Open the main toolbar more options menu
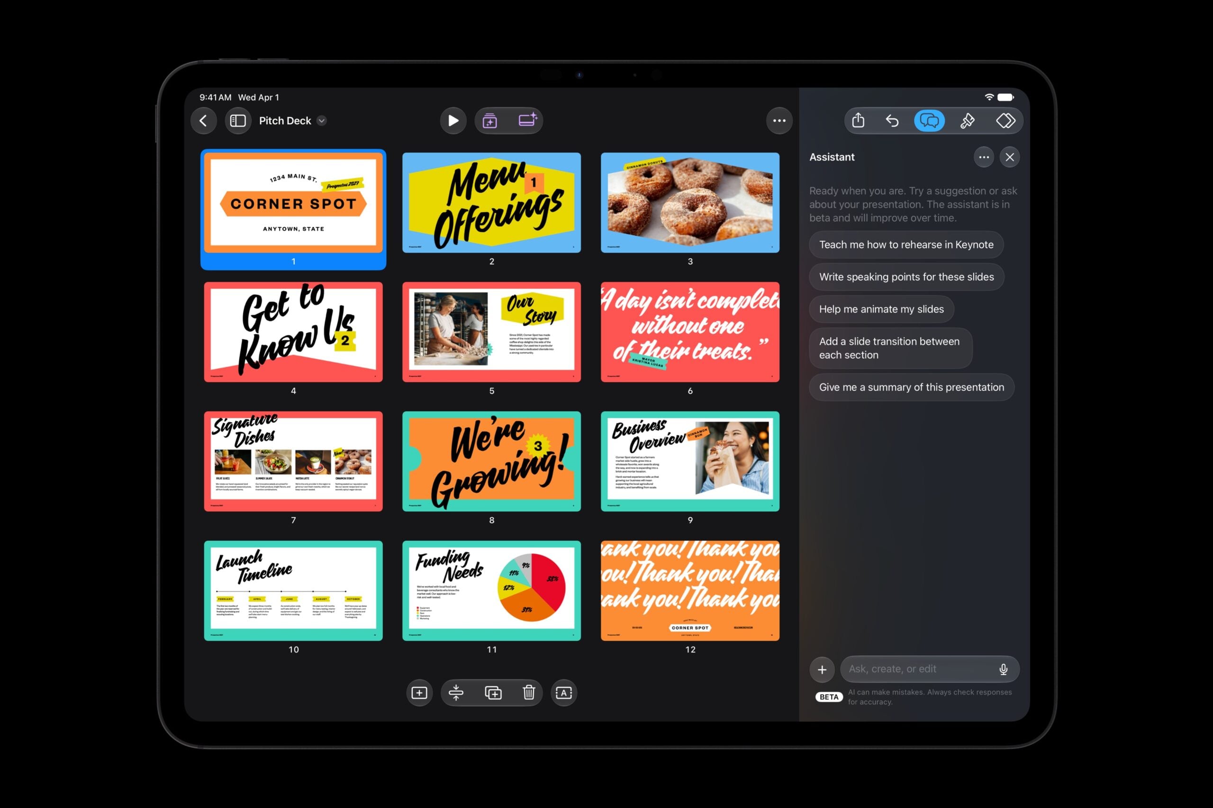Viewport: 1213px width, 808px height. (x=779, y=121)
